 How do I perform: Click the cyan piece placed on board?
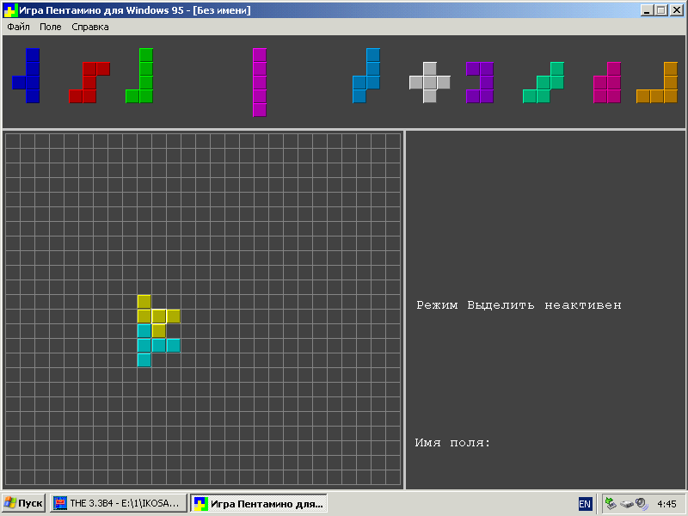(x=144, y=345)
